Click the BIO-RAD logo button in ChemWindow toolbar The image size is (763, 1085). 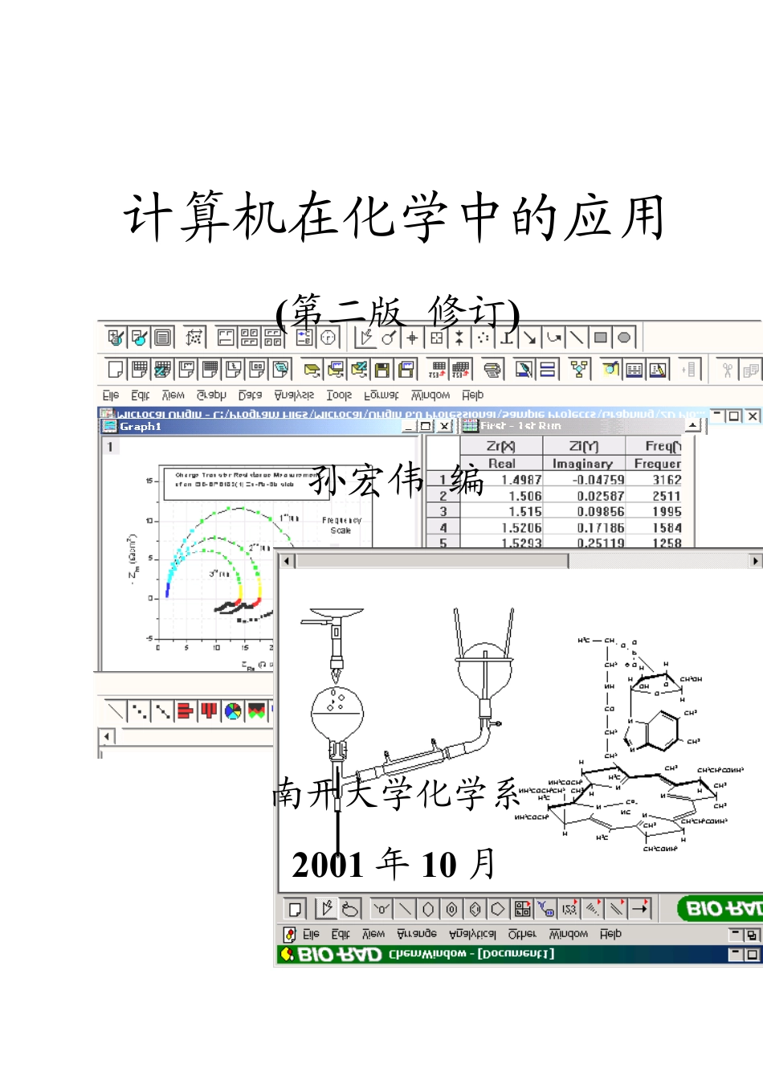(x=720, y=909)
